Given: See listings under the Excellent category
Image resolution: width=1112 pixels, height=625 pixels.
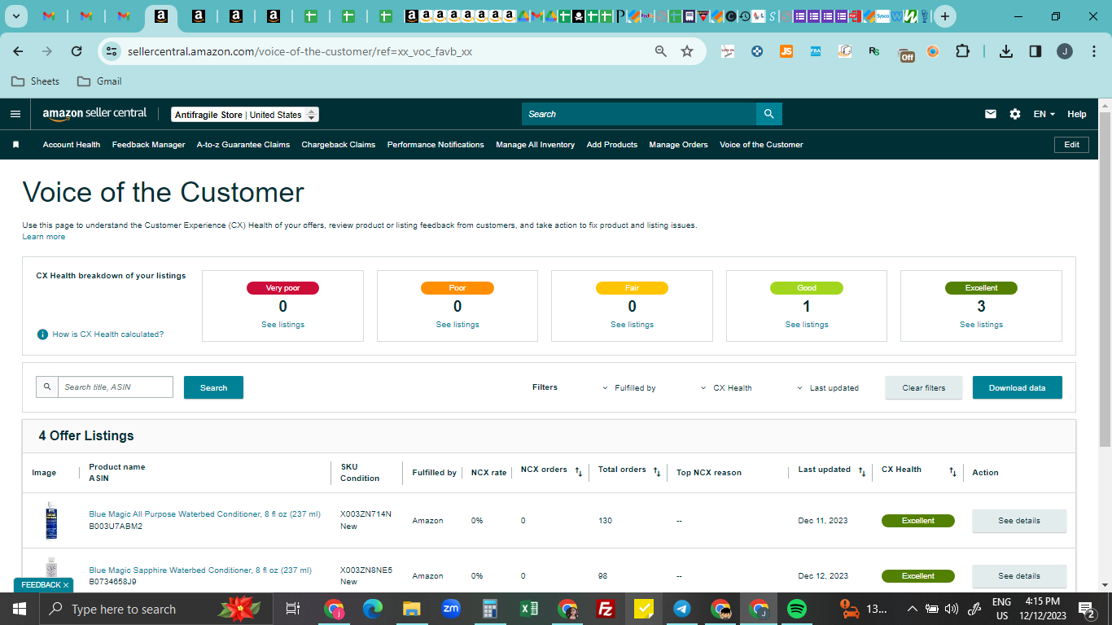Looking at the screenshot, I should pos(981,325).
